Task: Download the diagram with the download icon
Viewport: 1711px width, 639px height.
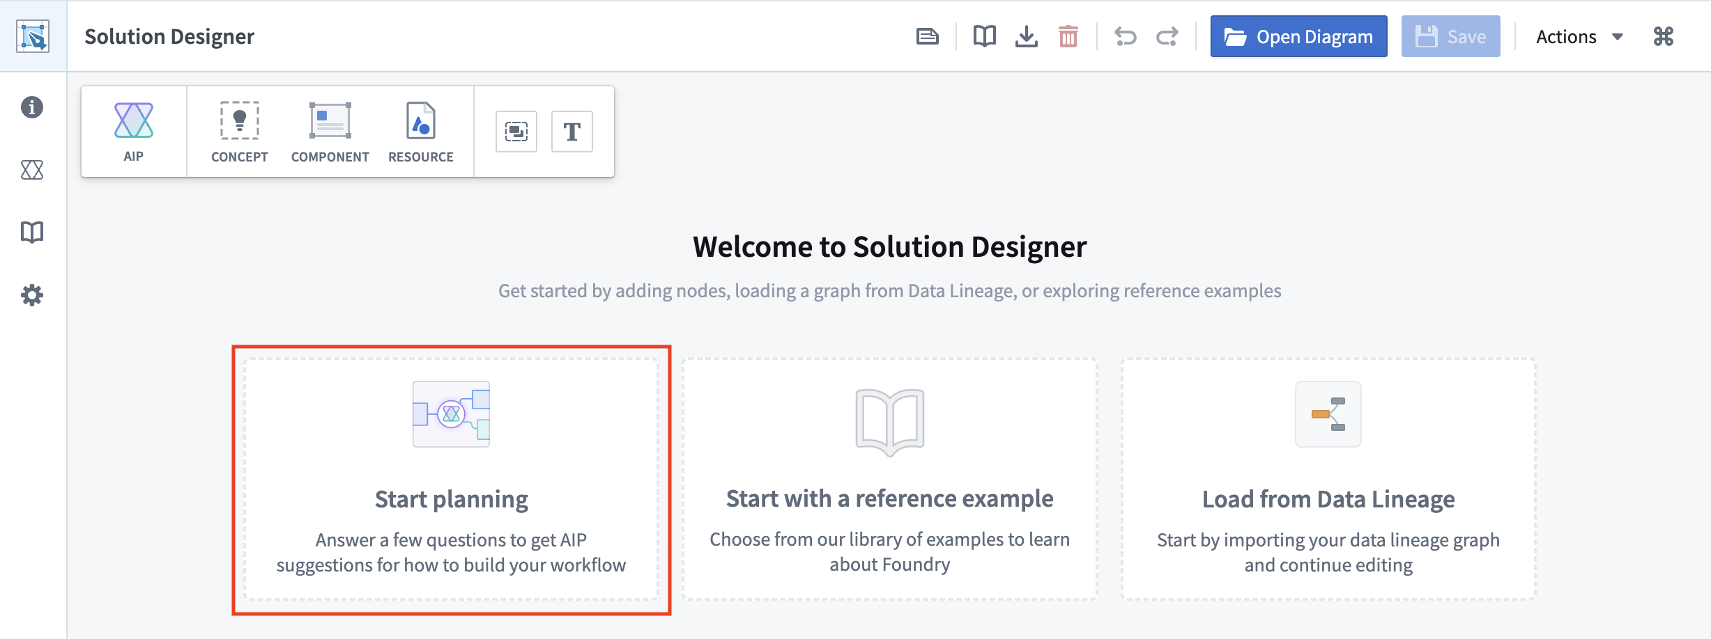Action: 1027,36
